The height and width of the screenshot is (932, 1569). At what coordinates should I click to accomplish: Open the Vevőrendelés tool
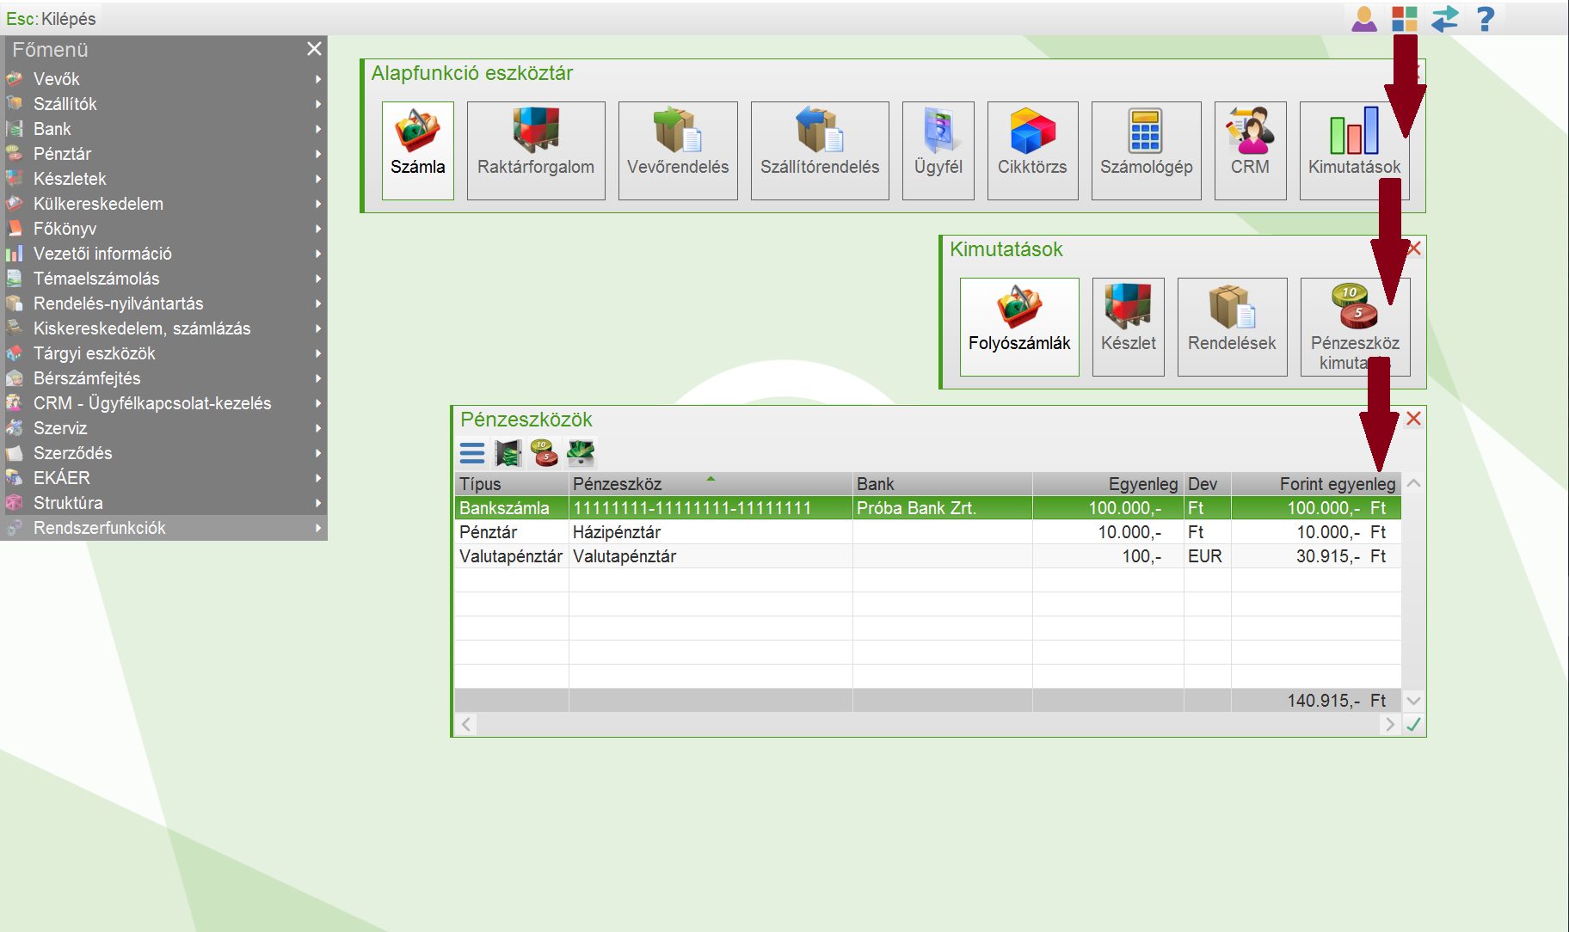678,150
